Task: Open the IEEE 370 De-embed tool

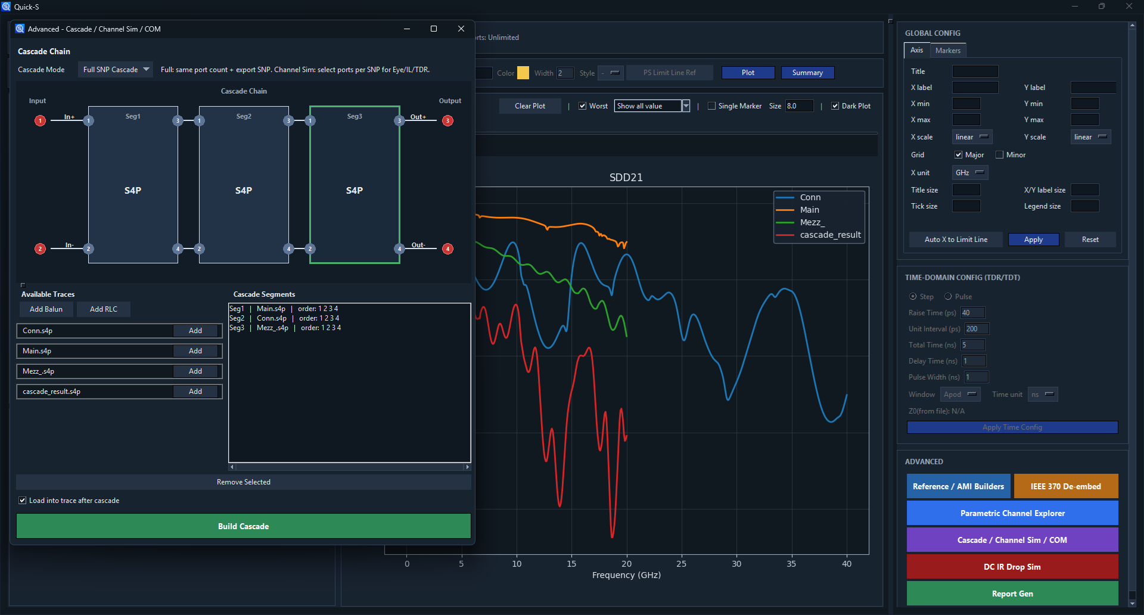Action: (x=1065, y=486)
